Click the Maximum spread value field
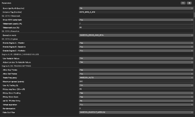 [136, 82]
